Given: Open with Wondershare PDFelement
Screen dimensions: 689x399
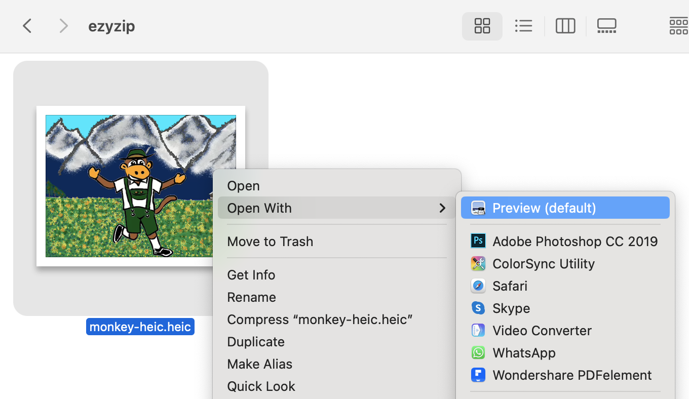Looking at the screenshot, I should [x=572, y=375].
